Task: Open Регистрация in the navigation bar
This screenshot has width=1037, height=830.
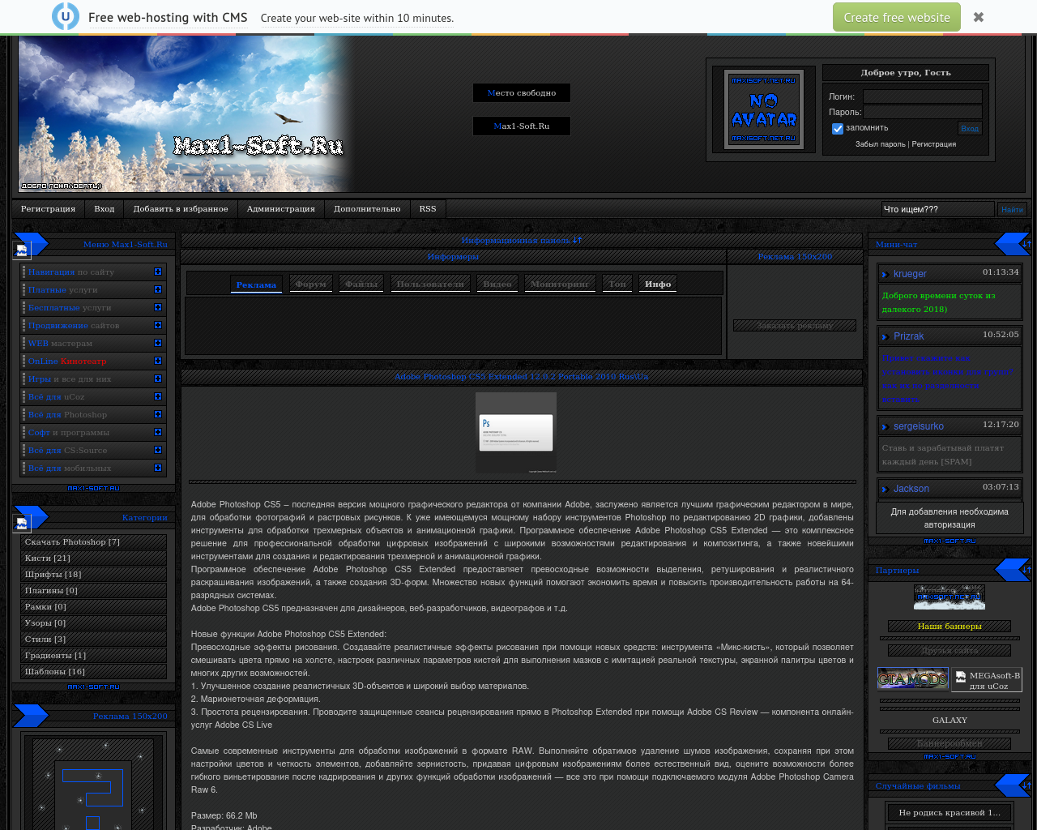Action: (x=48, y=209)
